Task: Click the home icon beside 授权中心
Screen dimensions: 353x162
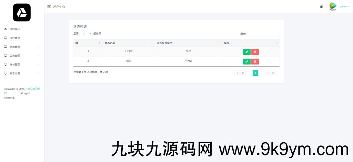Action: [6, 29]
